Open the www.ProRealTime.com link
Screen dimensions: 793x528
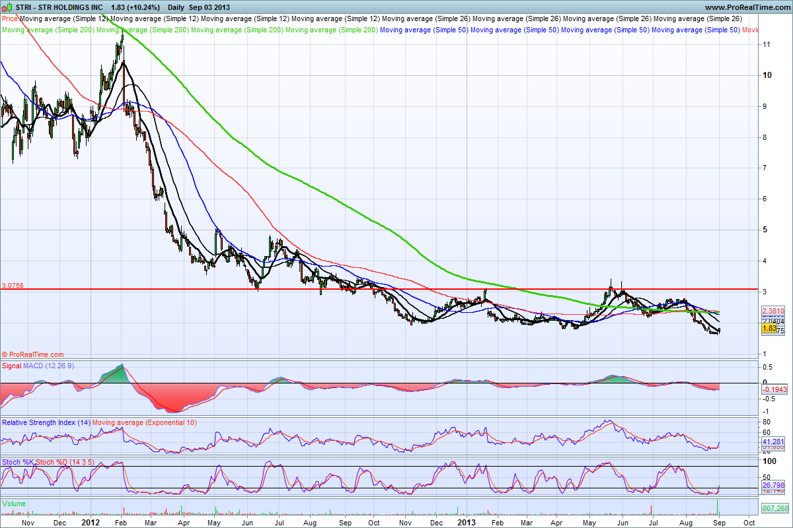coord(752,7)
